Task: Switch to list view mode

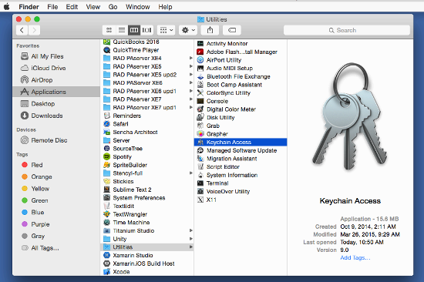Action: pos(122,30)
